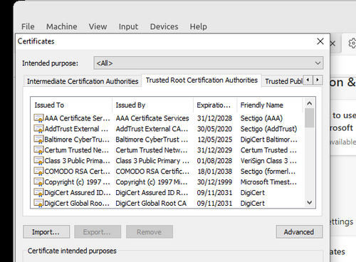
Task: Open the Help menu
Action: click(x=198, y=26)
